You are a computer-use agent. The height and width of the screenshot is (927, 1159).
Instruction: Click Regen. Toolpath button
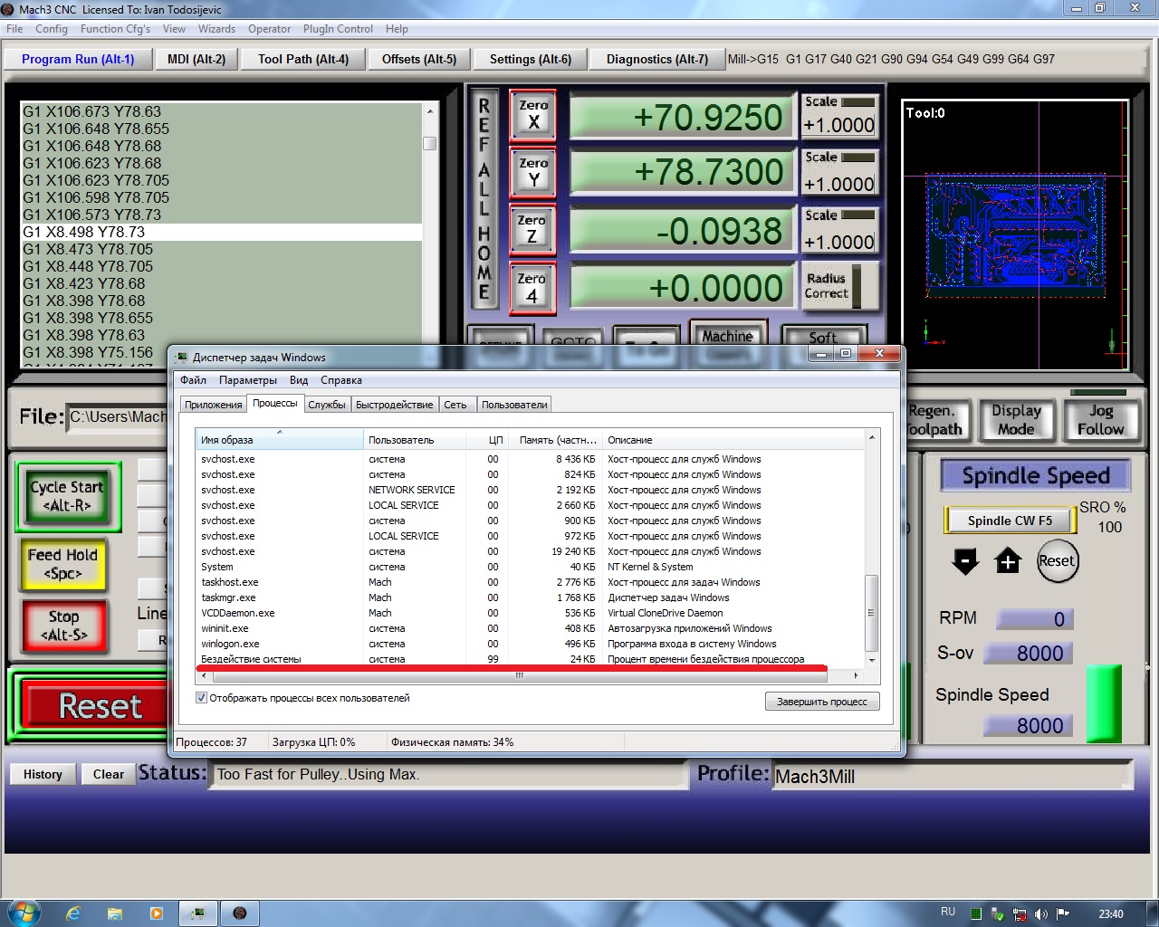(934, 420)
